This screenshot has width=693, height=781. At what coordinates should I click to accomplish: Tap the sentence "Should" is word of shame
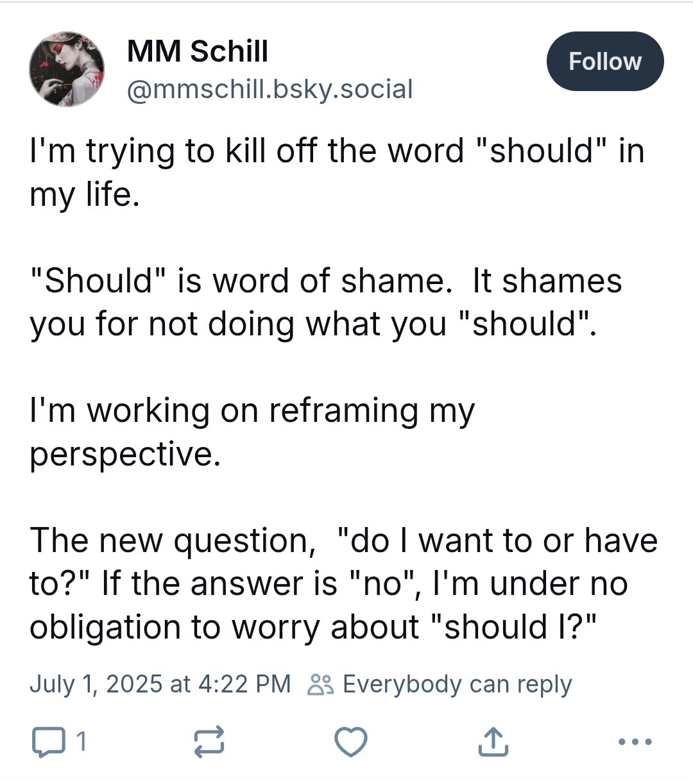pyautogui.click(x=241, y=281)
